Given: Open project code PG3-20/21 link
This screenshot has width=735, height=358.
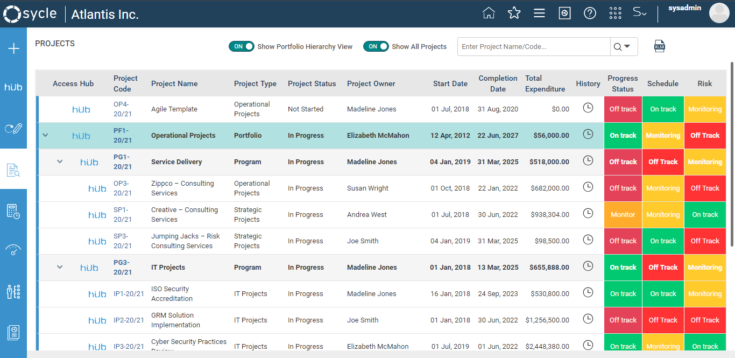Looking at the screenshot, I should coord(123,268).
